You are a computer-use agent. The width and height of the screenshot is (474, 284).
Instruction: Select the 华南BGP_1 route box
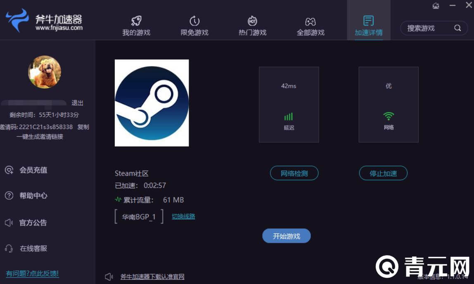(x=139, y=217)
